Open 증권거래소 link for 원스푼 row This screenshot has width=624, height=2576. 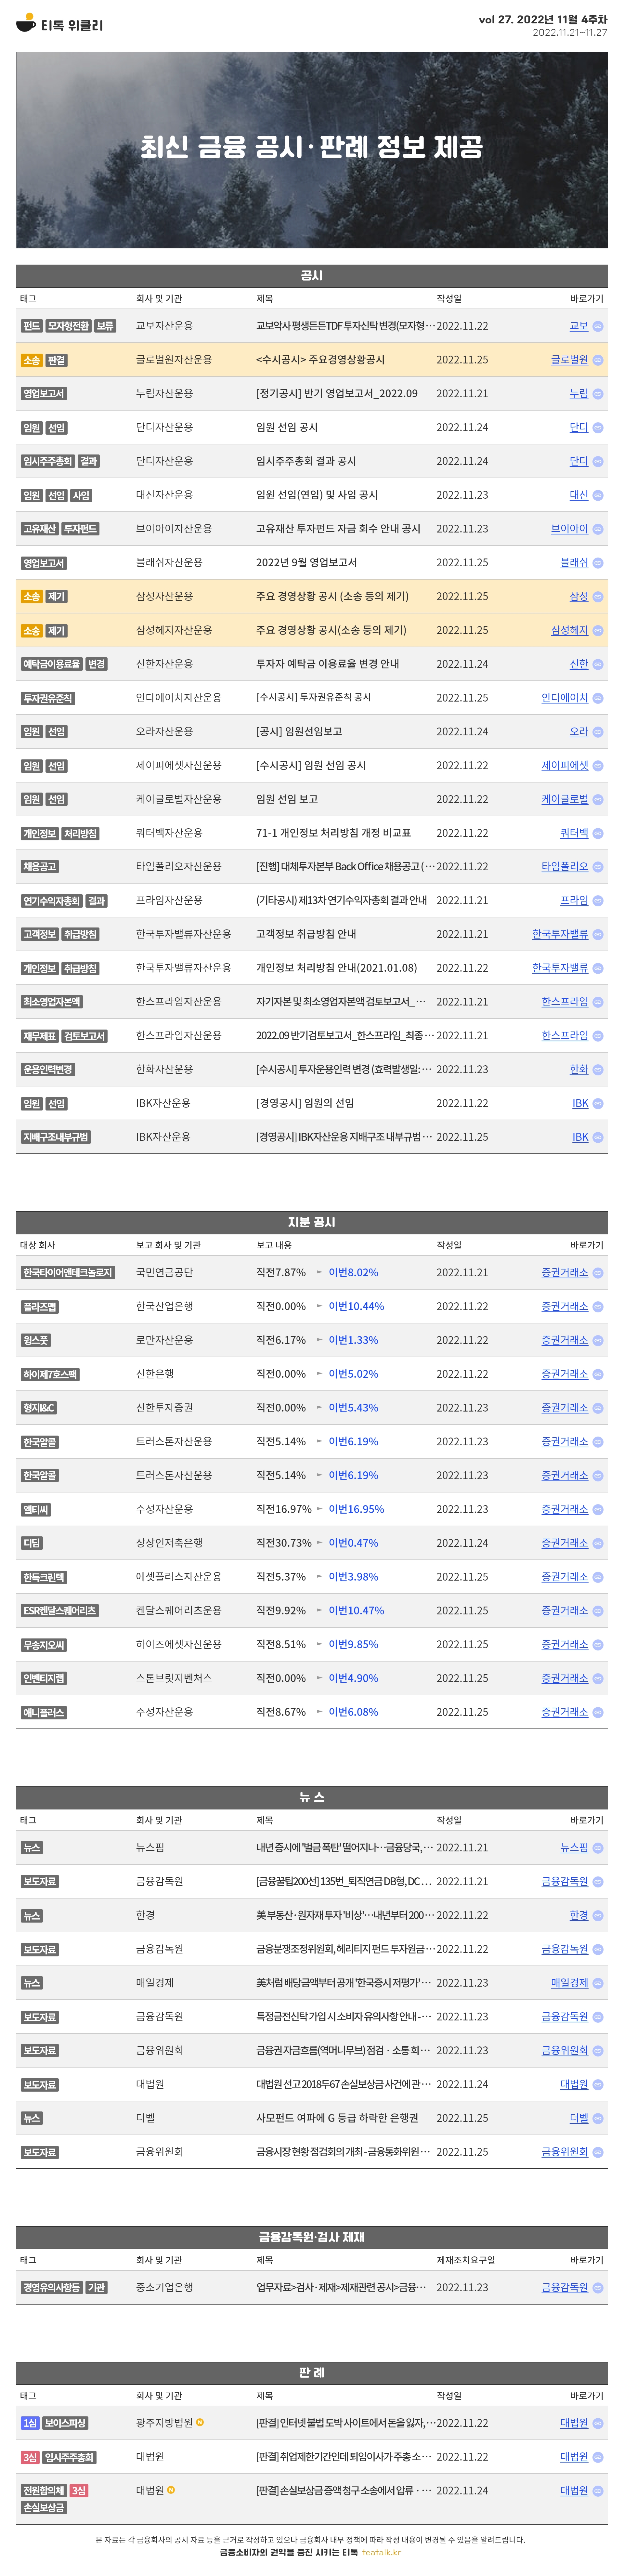click(x=565, y=1340)
